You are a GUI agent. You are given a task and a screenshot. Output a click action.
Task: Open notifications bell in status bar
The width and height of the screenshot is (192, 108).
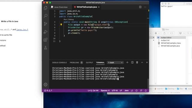point(146,91)
